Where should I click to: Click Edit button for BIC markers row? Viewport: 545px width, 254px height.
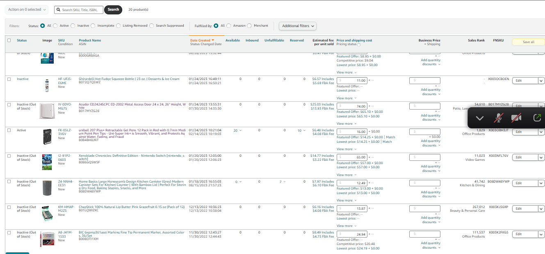coord(525,235)
